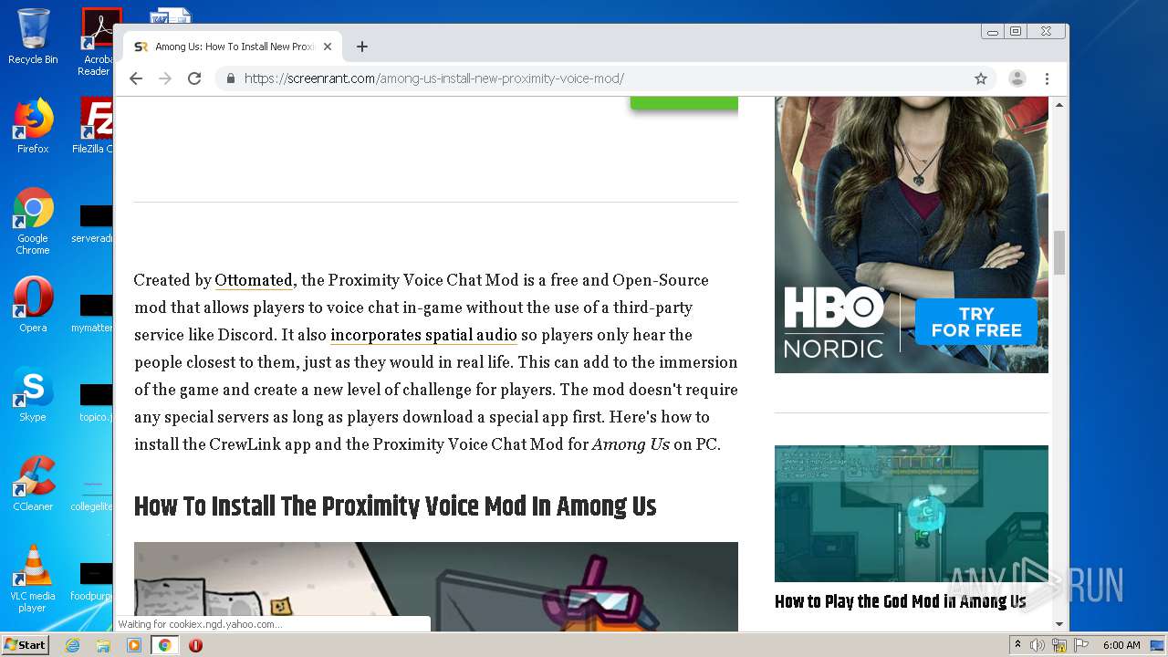Open volume speaker tray icon
Screen dimensions: 1168x657
click(x=1038, y=645)
